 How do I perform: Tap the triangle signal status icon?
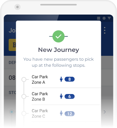pyautogui.click(x=109, y=18)
